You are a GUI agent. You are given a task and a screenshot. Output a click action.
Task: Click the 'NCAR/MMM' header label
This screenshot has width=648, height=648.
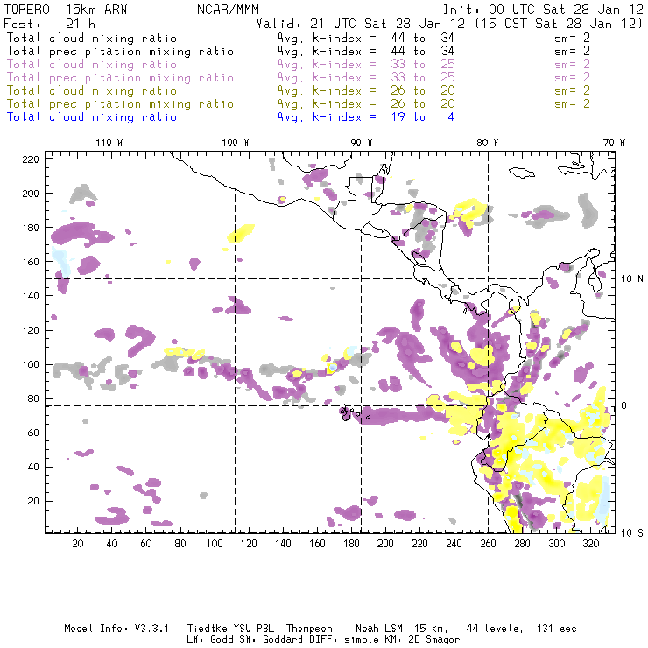click(x=229, y=10)
